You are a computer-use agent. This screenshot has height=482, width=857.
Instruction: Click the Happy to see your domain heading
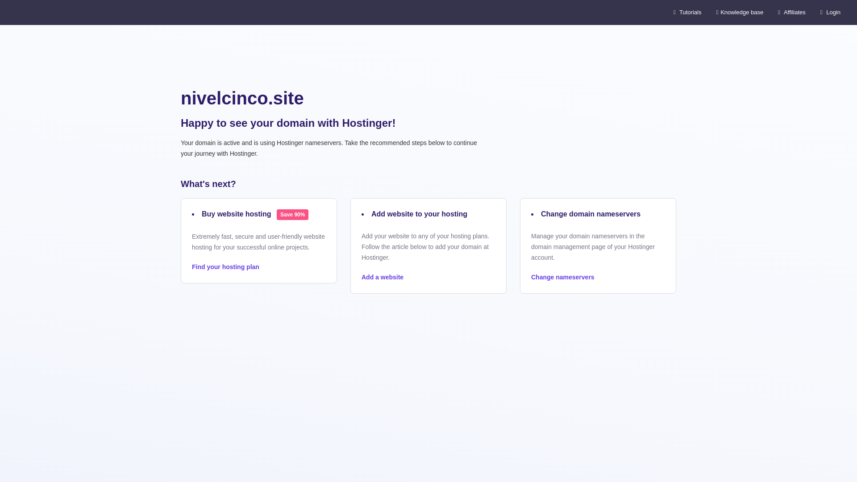click(x=288, y=123)
